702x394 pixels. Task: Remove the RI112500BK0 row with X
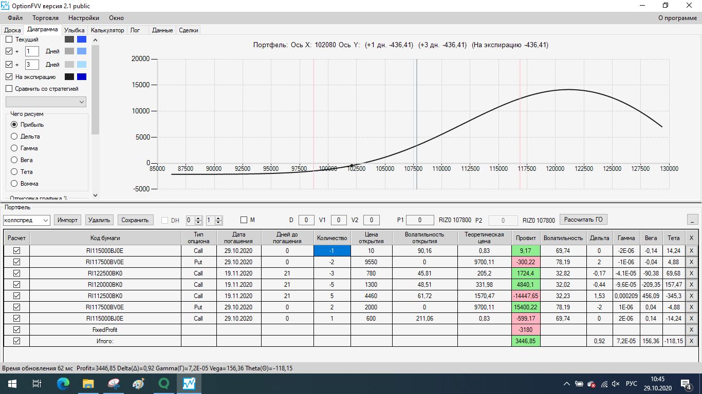point(691,296)
